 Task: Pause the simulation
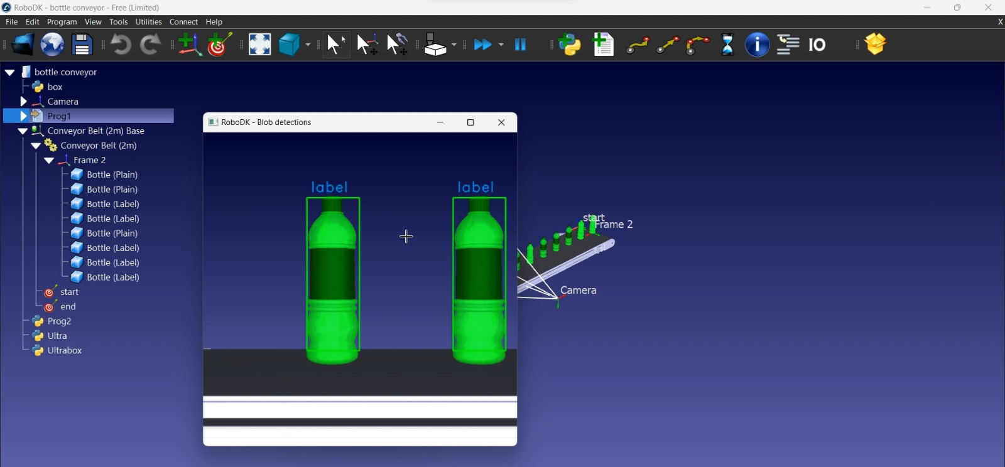coord(521,45)
